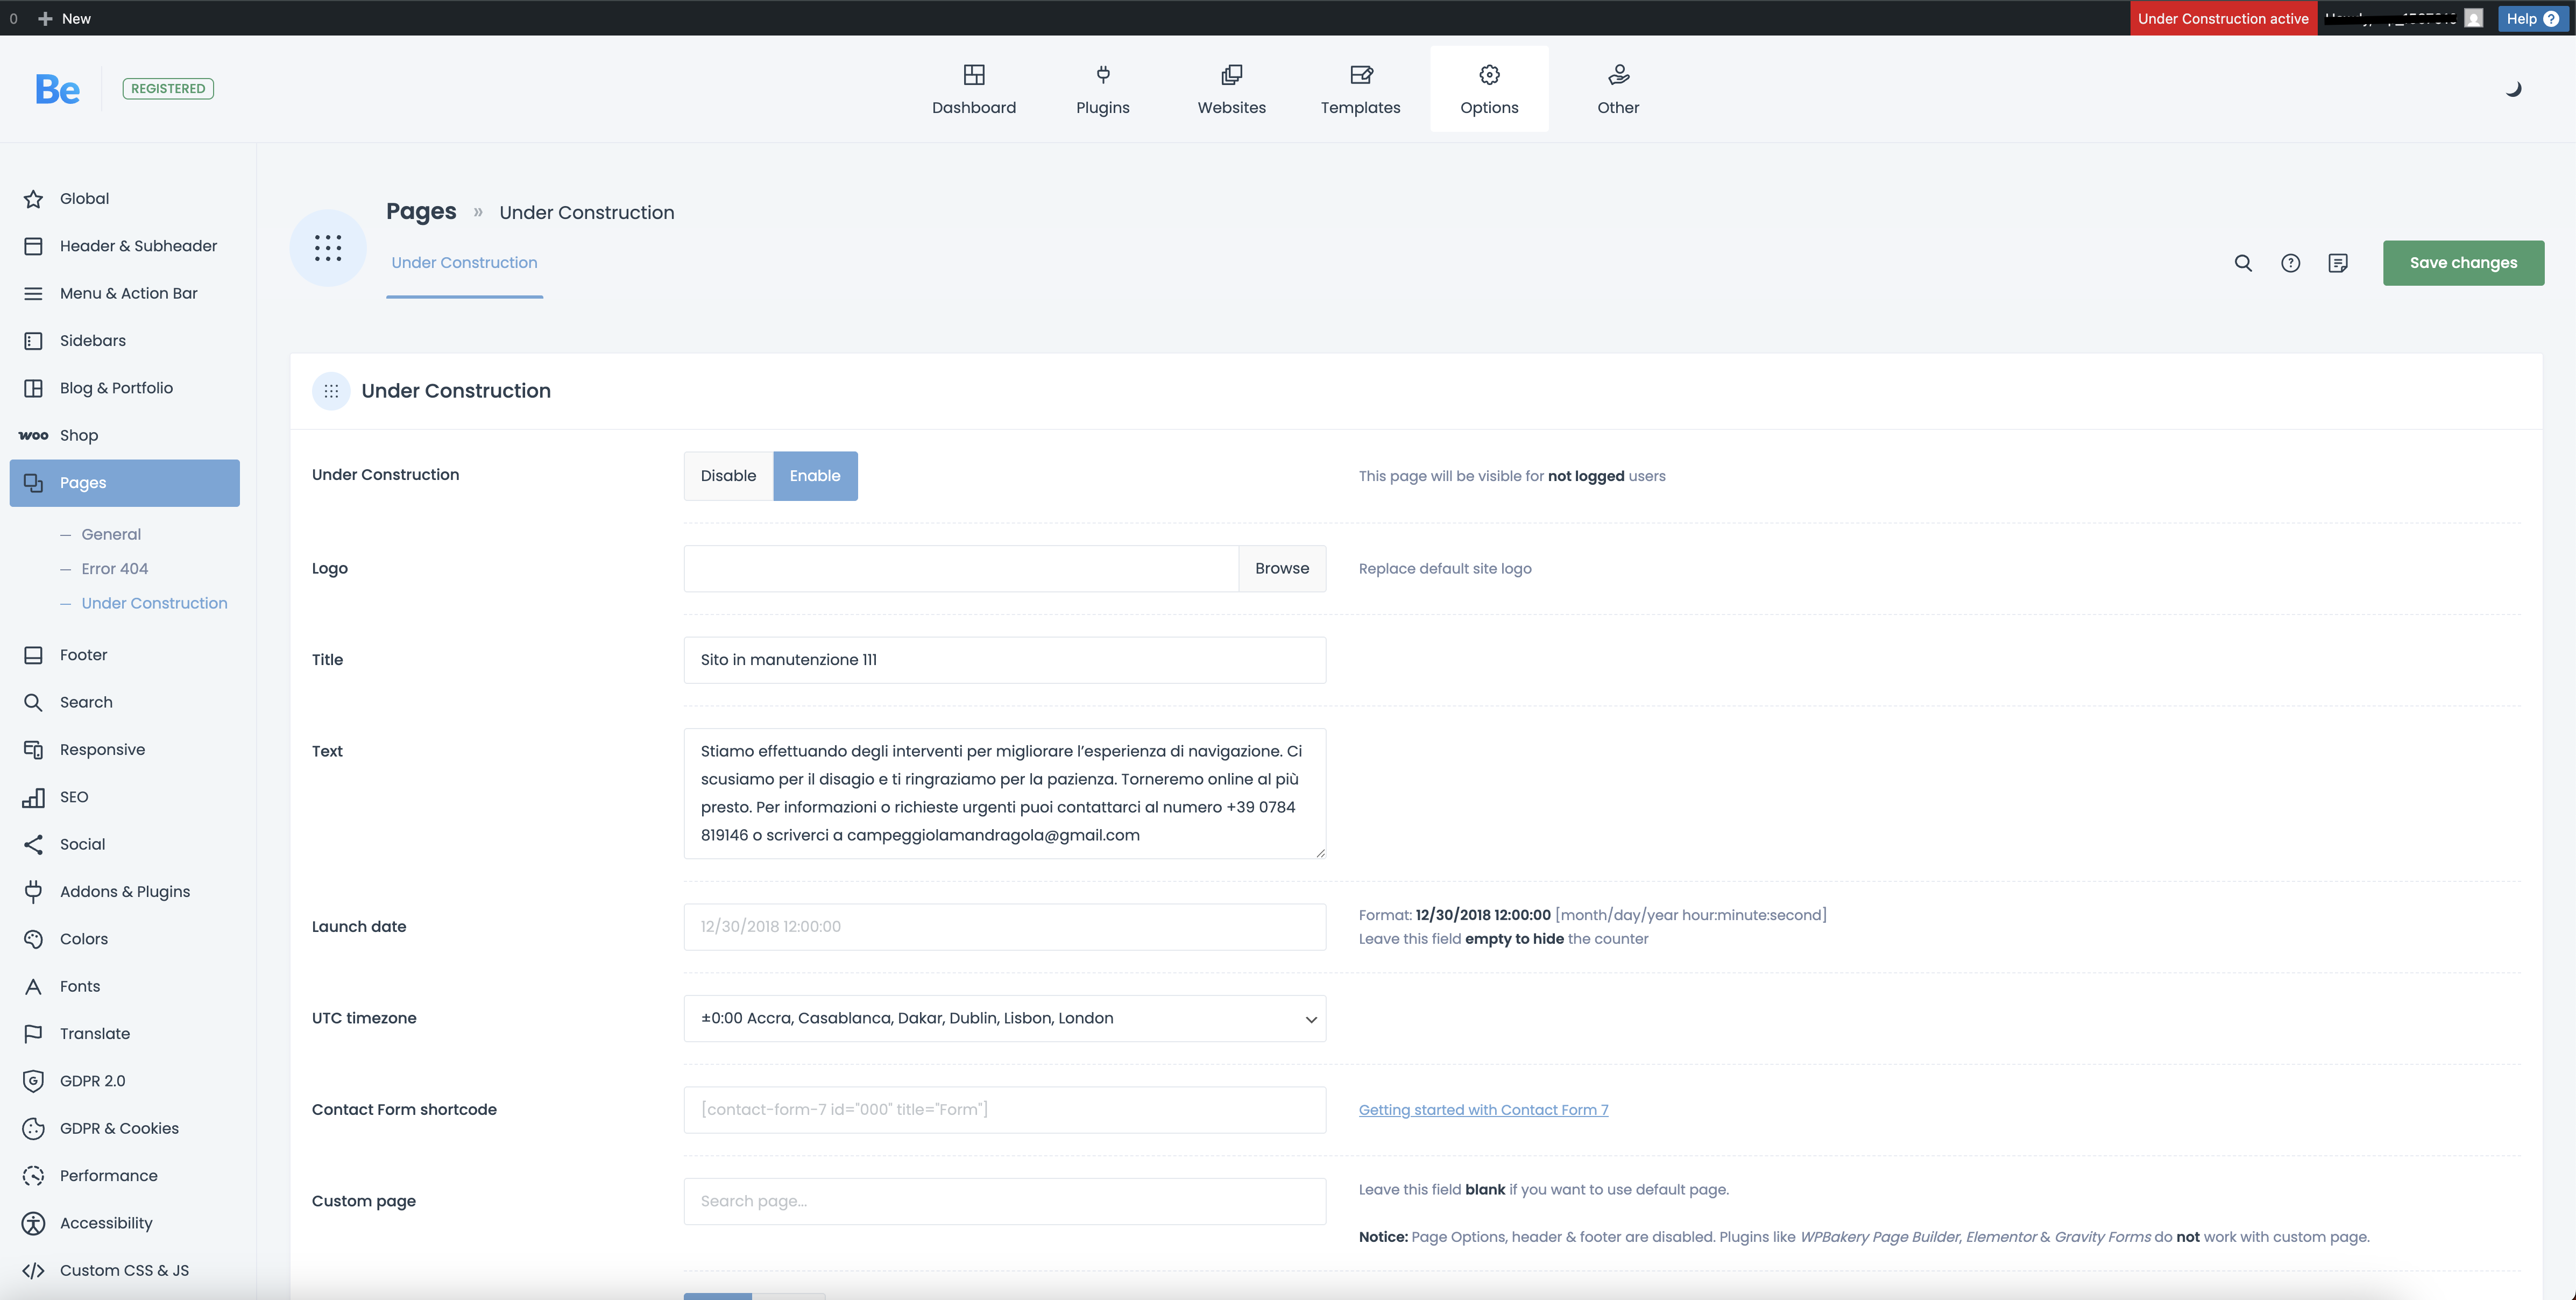Open the help question mark icon
Viewport: 2576px width, 1300px height.
coord(2290,263)
